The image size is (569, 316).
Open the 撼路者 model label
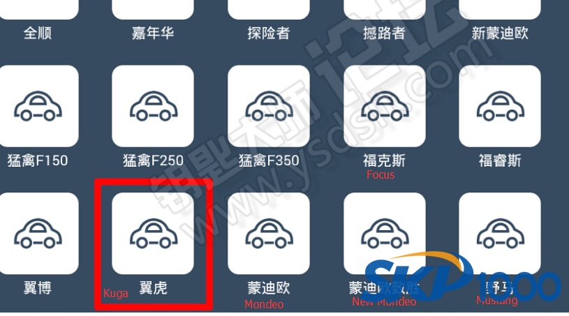point(384,33)
